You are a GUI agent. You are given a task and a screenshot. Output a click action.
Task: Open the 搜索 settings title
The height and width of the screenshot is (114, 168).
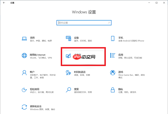point(76,89)
